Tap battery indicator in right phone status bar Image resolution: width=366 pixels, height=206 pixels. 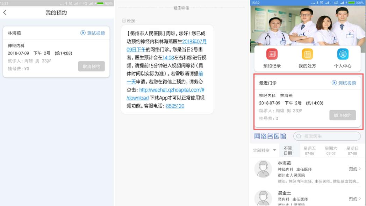click(x=351, y=3)
